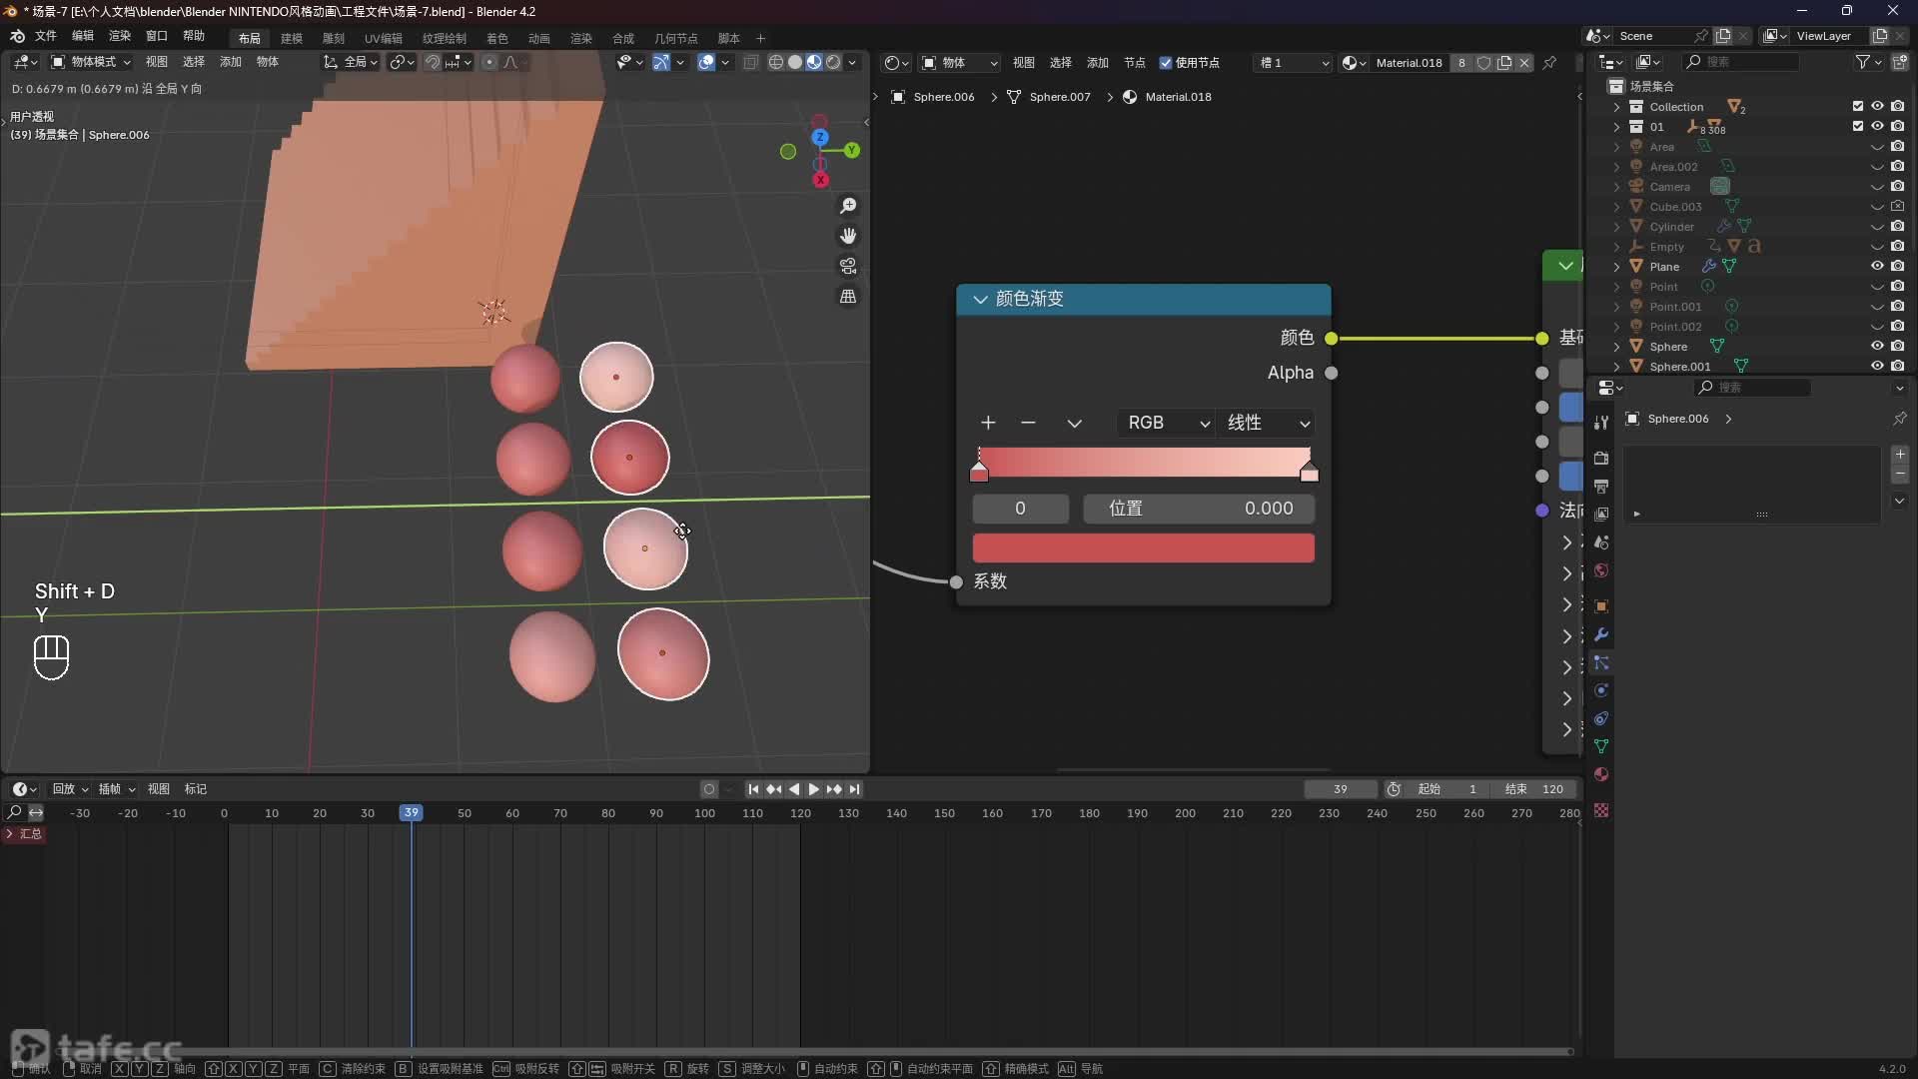Click the zoom view magnifier icon in viewport
1918x1079 pixels.
[x=848, y=206]
